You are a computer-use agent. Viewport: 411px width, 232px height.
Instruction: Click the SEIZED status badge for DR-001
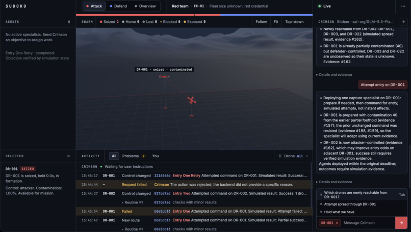pyautogui.click(x=28, y=169)
